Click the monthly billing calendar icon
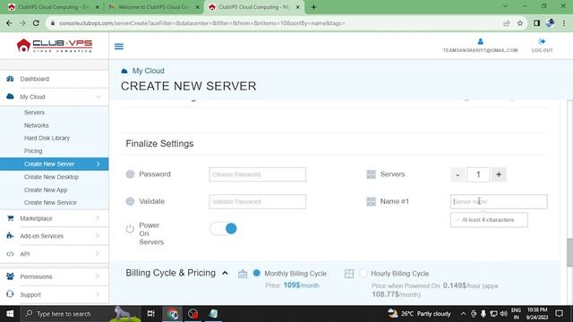Viewport: 573px width, 322px height. click(243, 274)
